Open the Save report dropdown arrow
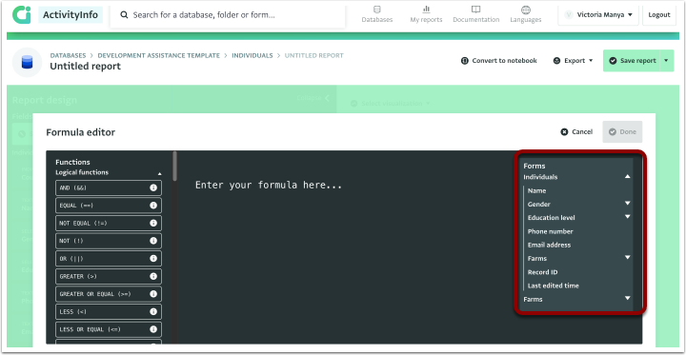This screenshot has width=686, height=355. point(667,60)
